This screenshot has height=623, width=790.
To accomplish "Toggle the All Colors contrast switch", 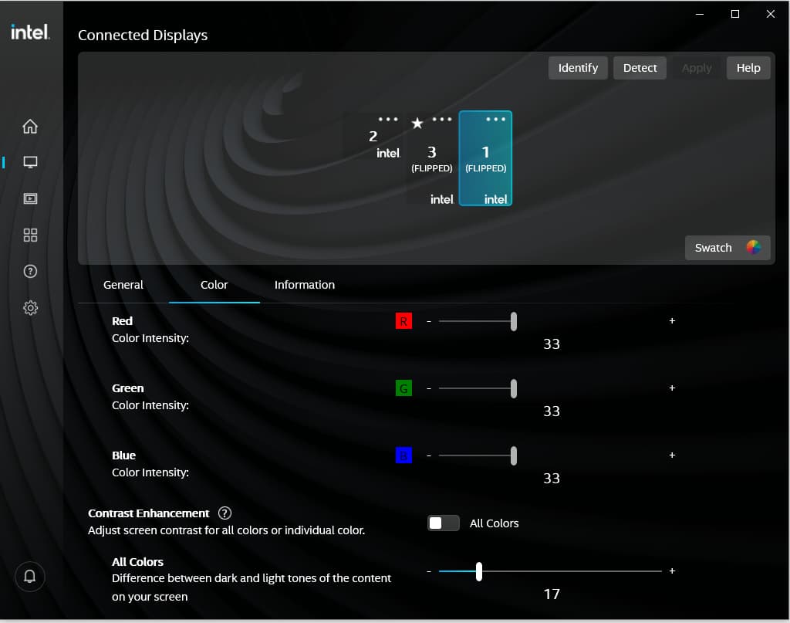I will (x=443, y=523).
